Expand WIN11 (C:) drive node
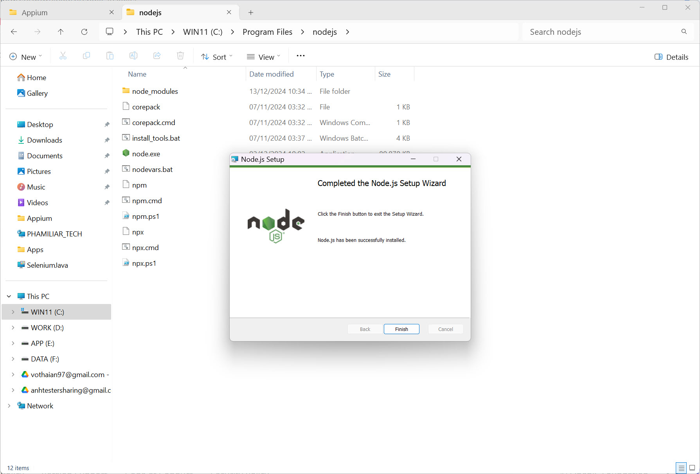Image resolution: width=700 pixels, height=474 pixels. click(x=13, y=312)
